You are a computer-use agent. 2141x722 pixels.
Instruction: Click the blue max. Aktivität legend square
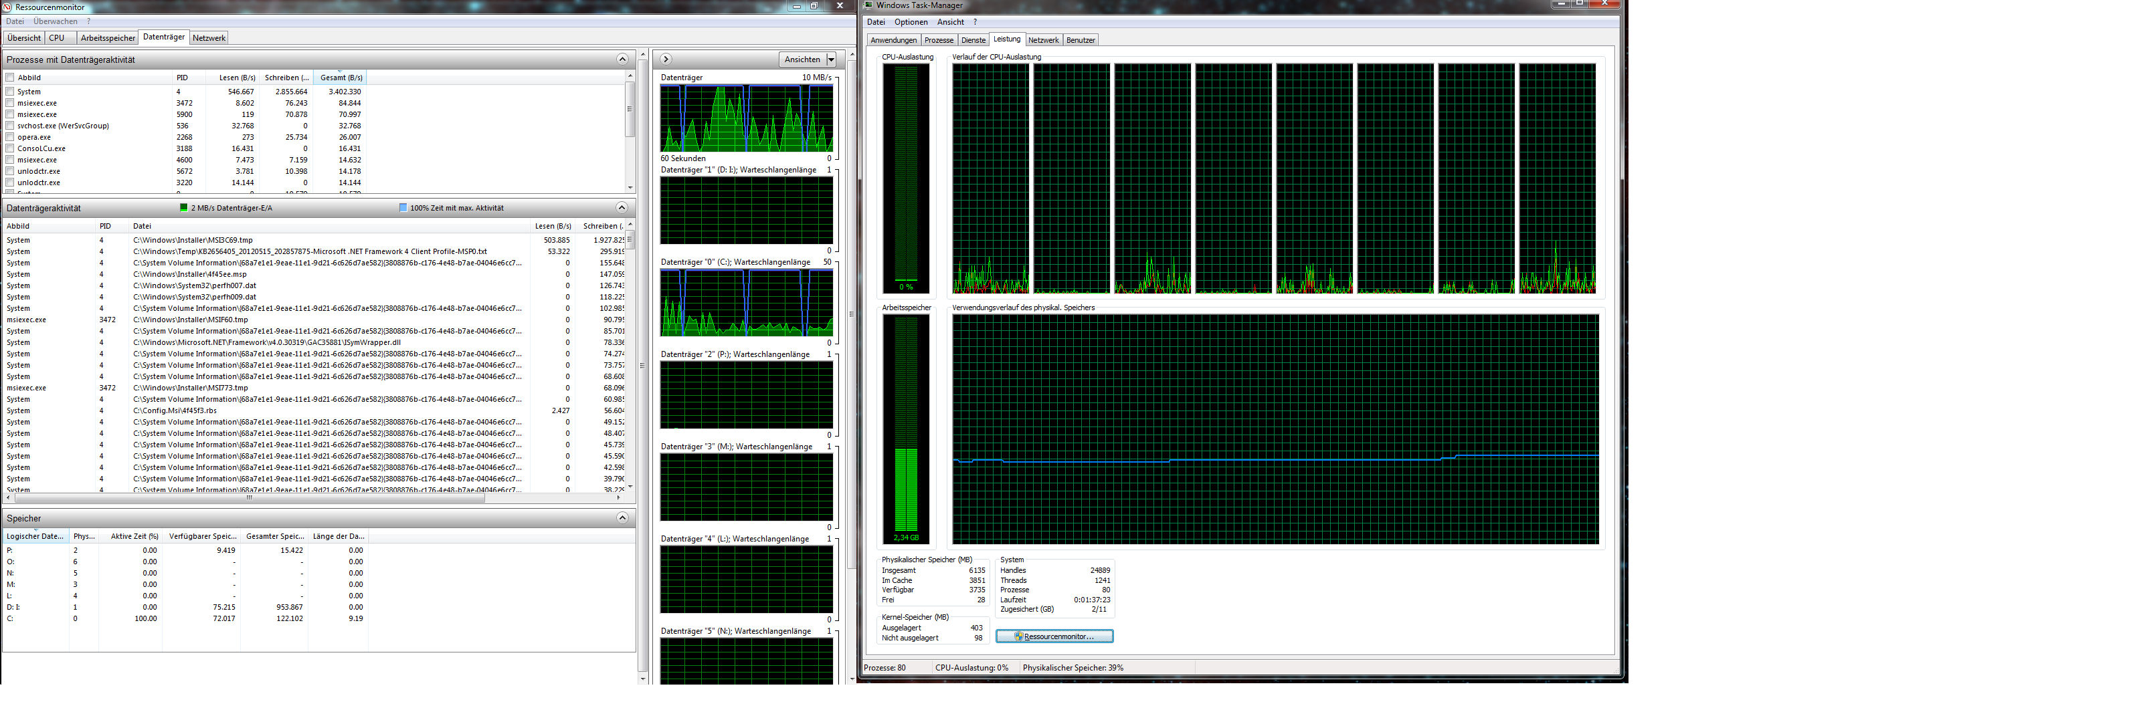[x=403, y=208]
